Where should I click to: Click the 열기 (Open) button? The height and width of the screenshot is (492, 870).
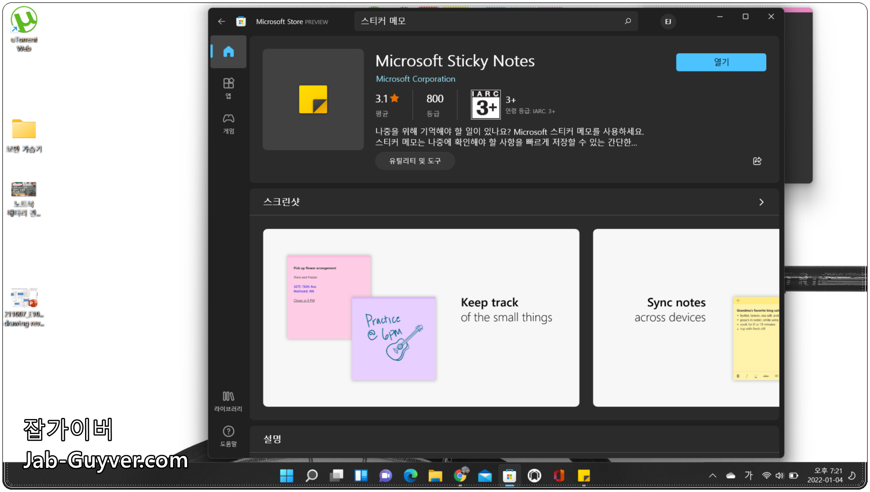coord(721,62)
